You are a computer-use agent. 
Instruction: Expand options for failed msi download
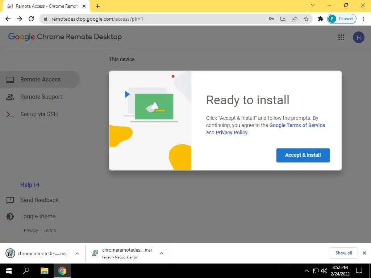coord(161,253)
